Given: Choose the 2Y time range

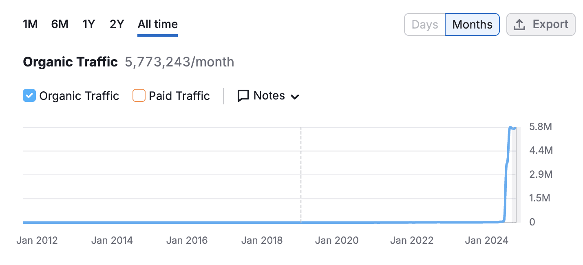Looking at the screenshot, I should point(117,24).
